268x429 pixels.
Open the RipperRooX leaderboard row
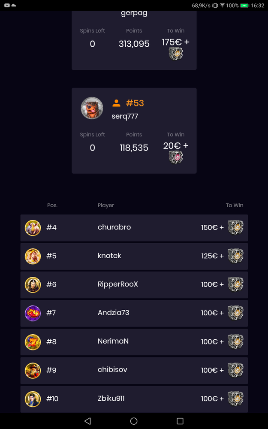click(x=134, y=285)
